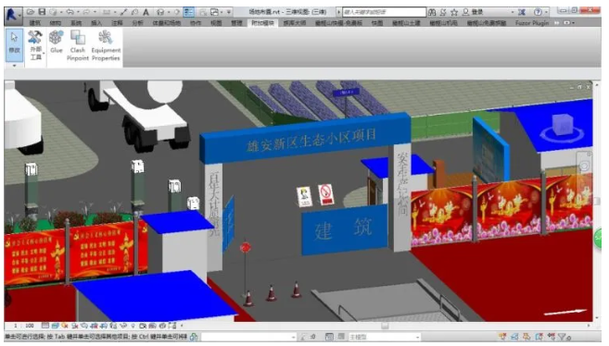The height and width of the screenshot is (346, 609).
Task: Click the Open folder icon in quick access toolbar
Action: point(32,12)
